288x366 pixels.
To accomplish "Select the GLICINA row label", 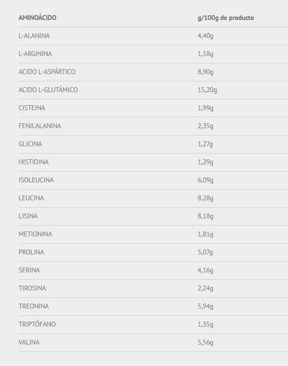I will (30, 144).
